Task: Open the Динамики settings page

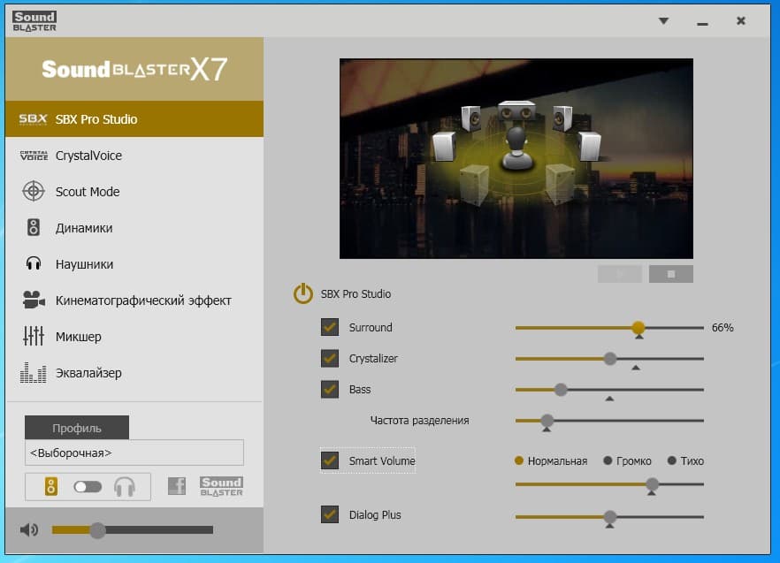Action: pyautogui.click(x=134, y=228)
